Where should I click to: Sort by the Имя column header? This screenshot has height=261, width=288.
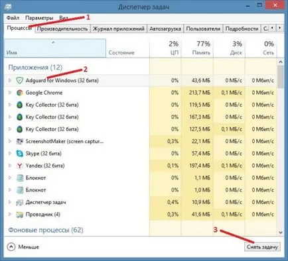[x=55, y=48]
